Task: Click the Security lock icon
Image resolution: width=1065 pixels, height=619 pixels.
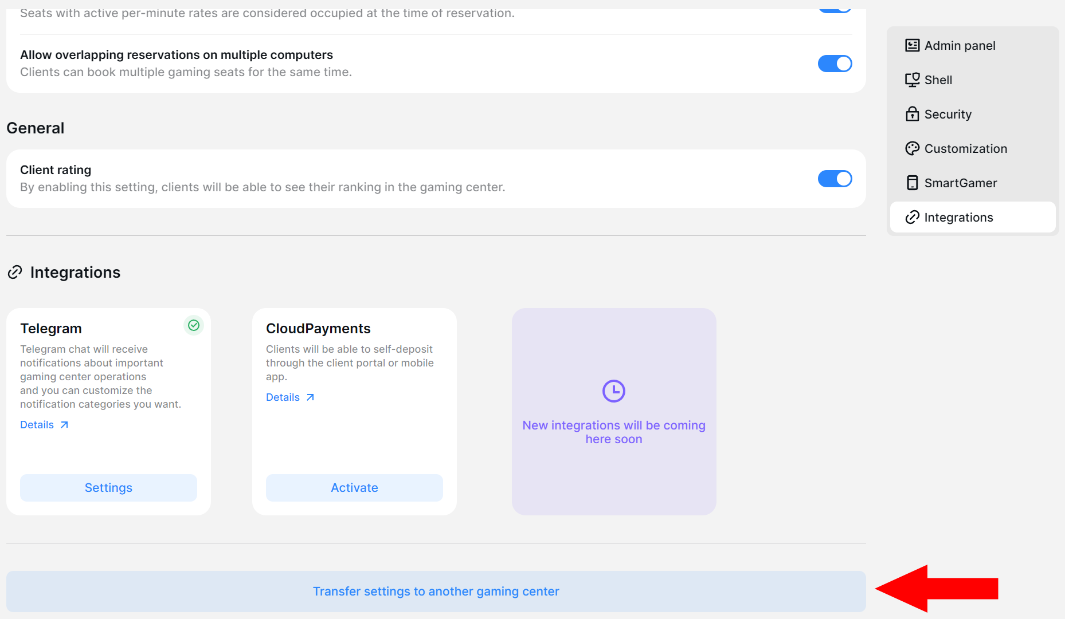Action: [912, 114]
